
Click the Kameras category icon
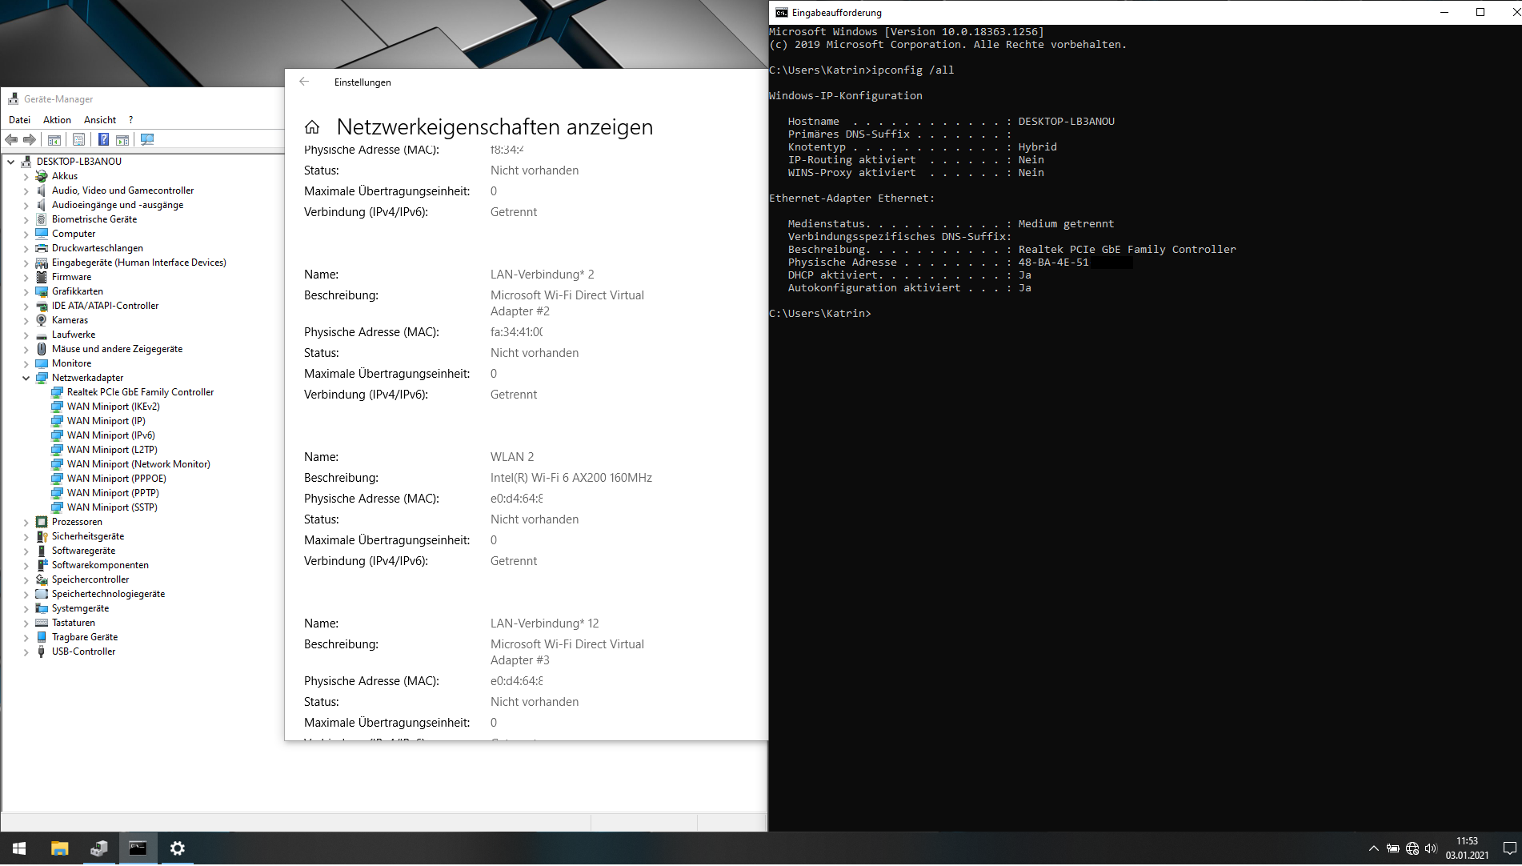42,320
